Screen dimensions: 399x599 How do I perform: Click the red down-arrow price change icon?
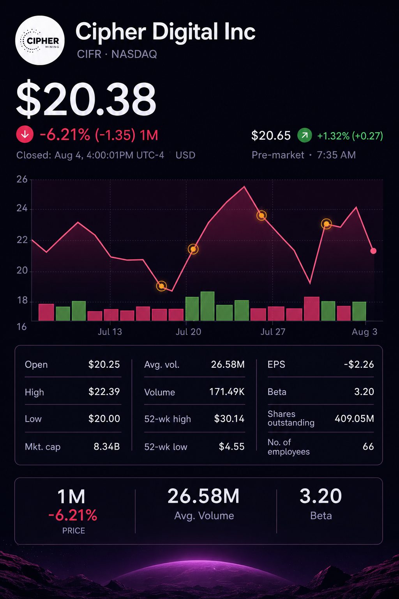pyautogui.click(x=25, y=135)
